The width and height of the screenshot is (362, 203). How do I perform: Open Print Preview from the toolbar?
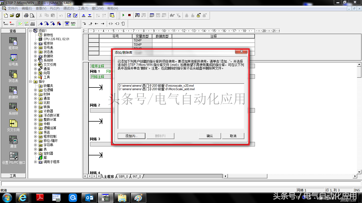tap(32, 15)
